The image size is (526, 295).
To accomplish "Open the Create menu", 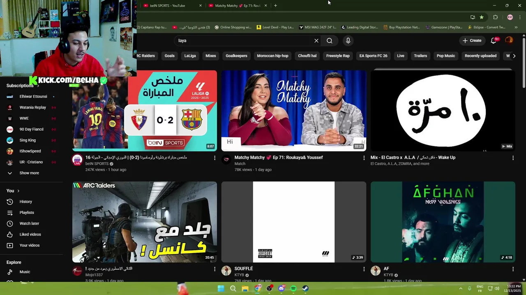I will tap(472, 41).
